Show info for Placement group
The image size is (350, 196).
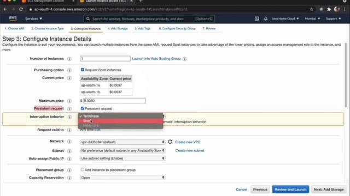tap(69, 170)
